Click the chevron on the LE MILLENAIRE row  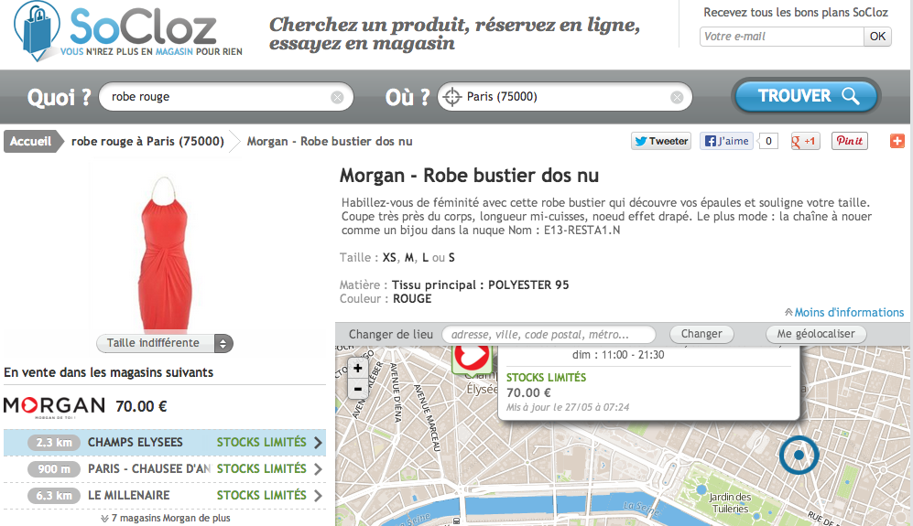click(x=318, y=496)
